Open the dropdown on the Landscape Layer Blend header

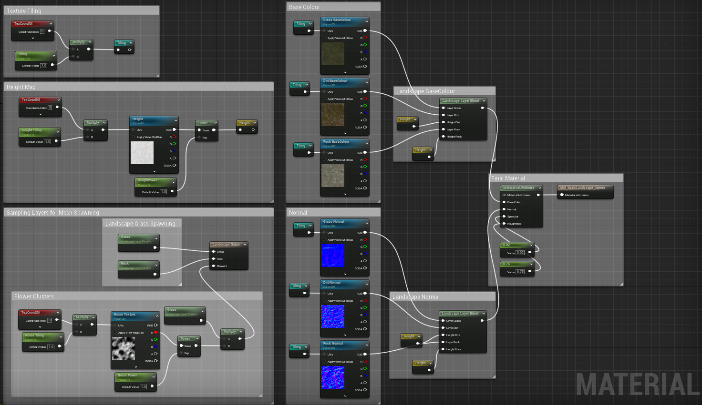[484, 100]
